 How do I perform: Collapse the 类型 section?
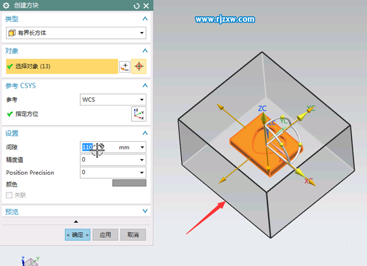[x=145, y=18]
